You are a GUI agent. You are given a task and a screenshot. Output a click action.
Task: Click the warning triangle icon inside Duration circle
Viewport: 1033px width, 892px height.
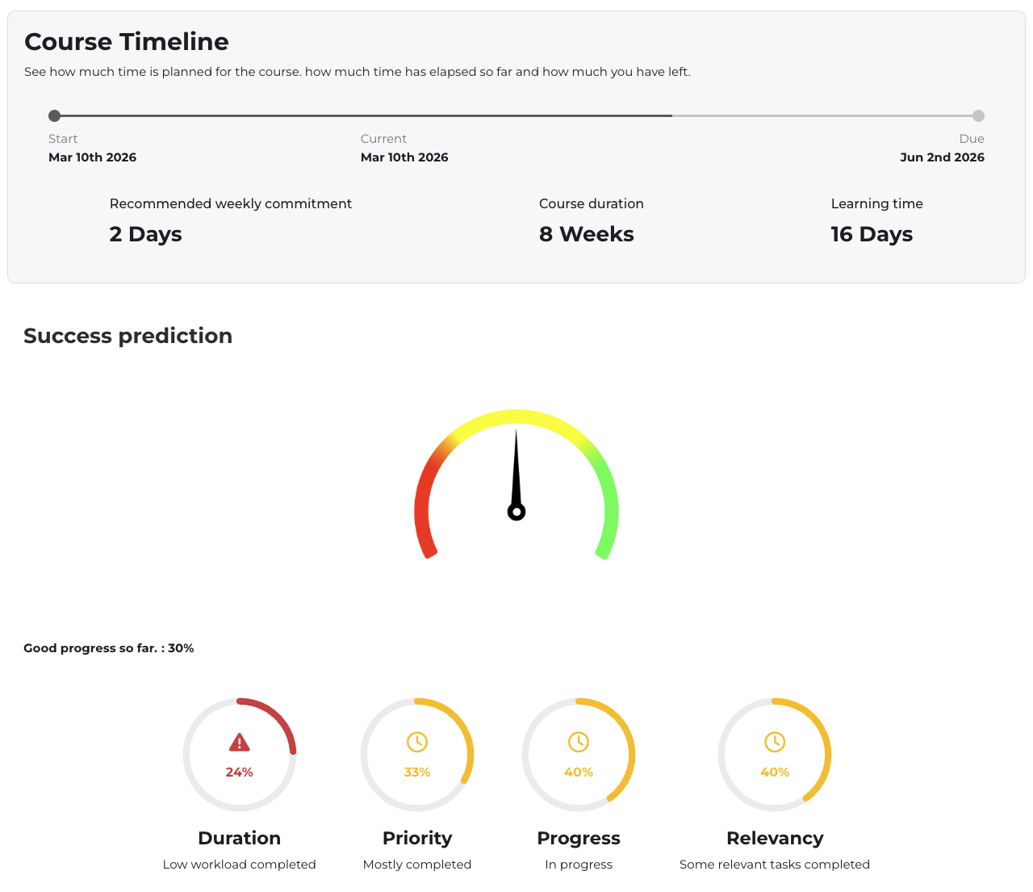(239, 740)
